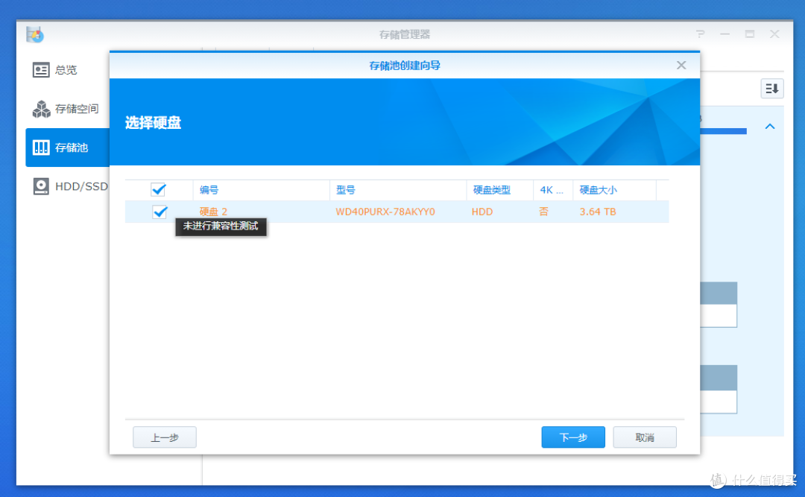This screenshot has width=805, height=497.
Task: Open details via the 硬盘 2 link
Action: click(214, 212)
